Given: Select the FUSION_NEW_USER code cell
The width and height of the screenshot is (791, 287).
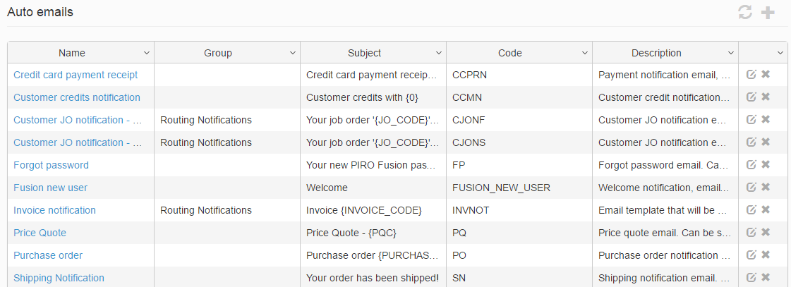Looking at the screenshot, I should (501, 188).
